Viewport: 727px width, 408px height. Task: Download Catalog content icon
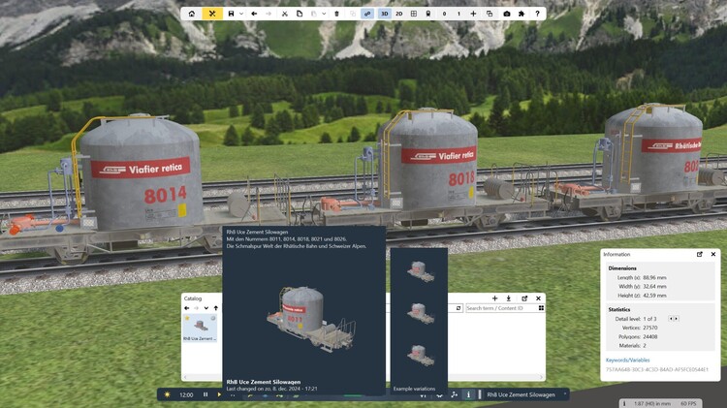[x=509, y=298]
